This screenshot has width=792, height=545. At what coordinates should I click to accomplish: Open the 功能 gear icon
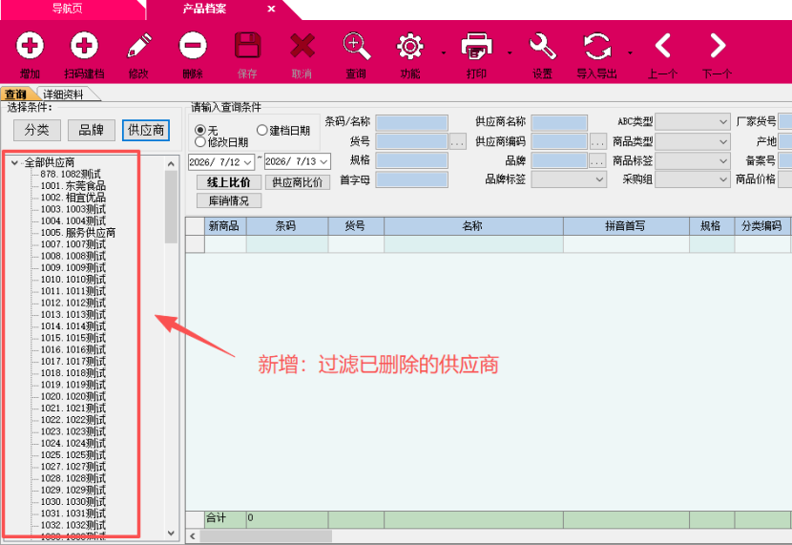[410, 47]
